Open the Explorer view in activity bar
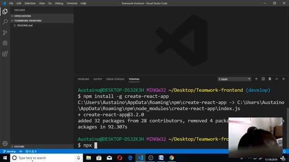This screenshot has height=162, width=289. tap(5, 12)
